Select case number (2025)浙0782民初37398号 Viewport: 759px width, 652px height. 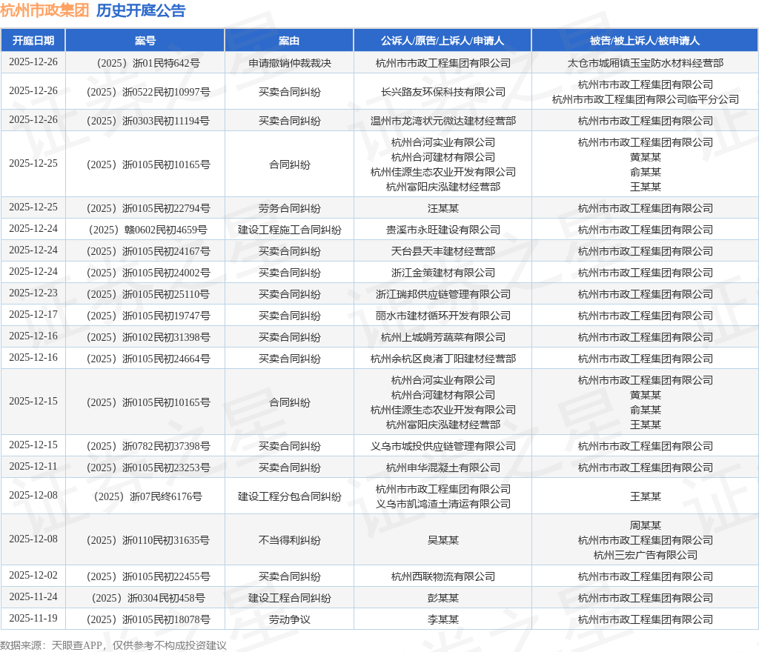coord(148,446)
